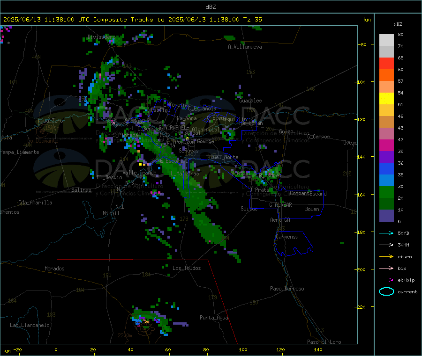
Task: Click the Composite Tracks timestamp header
Action: [132, 20]
